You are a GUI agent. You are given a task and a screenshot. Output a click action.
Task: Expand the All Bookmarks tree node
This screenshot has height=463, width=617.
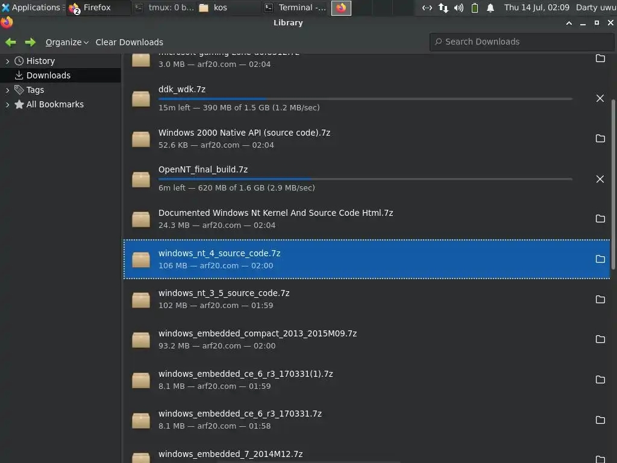pos(7,104)
